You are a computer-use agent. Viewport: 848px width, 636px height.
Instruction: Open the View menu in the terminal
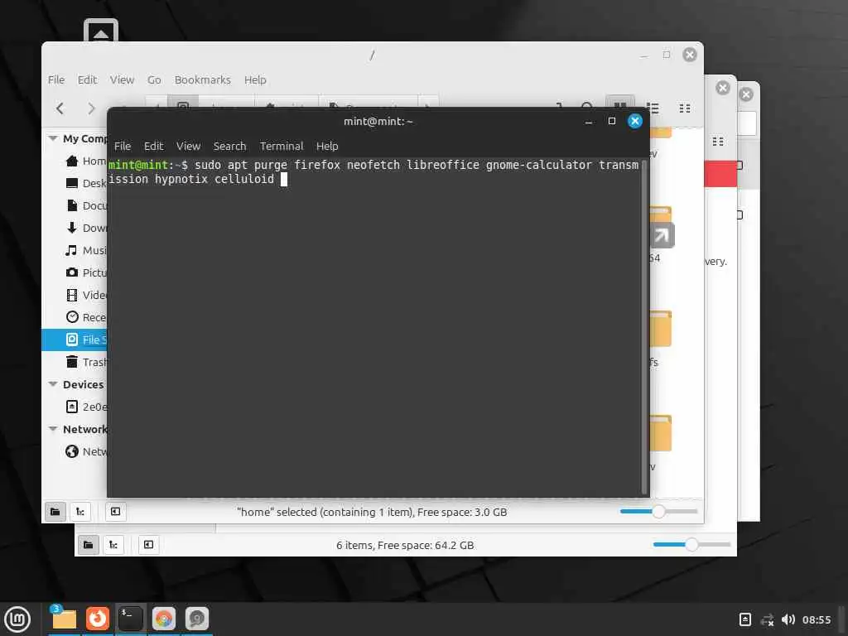pyautogui.click(x=188, y=146)
